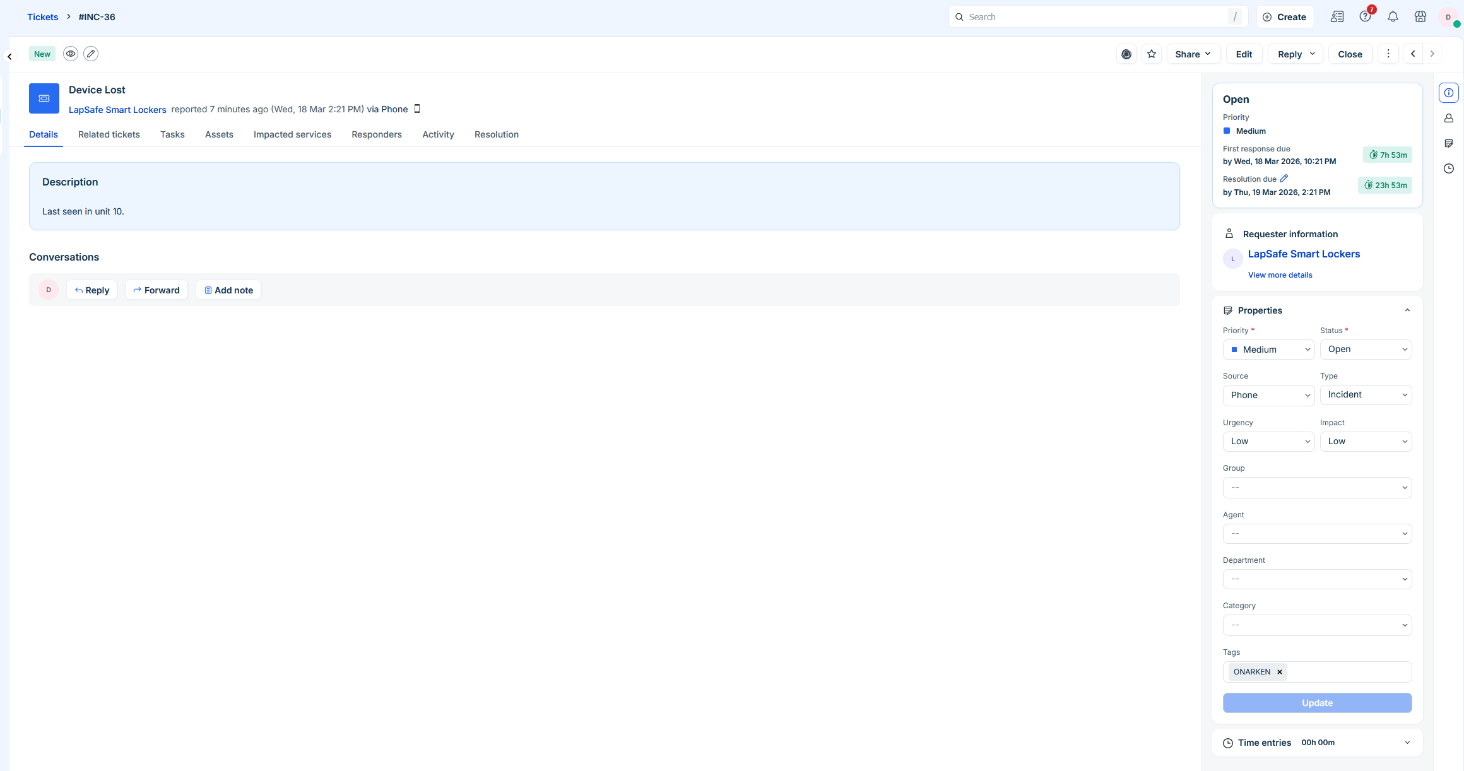Open the Impact dropdown
1464x771 pixels.
[1366, 442]
